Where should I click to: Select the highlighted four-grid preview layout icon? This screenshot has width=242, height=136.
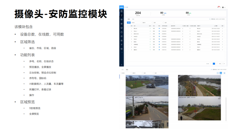click(221, 73)
